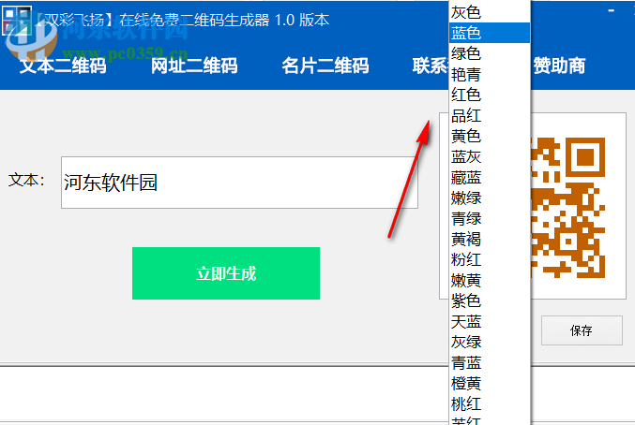Viewport: 635px width, 425px height.
Task: Click the 保存 button
Action: (582, 330)
